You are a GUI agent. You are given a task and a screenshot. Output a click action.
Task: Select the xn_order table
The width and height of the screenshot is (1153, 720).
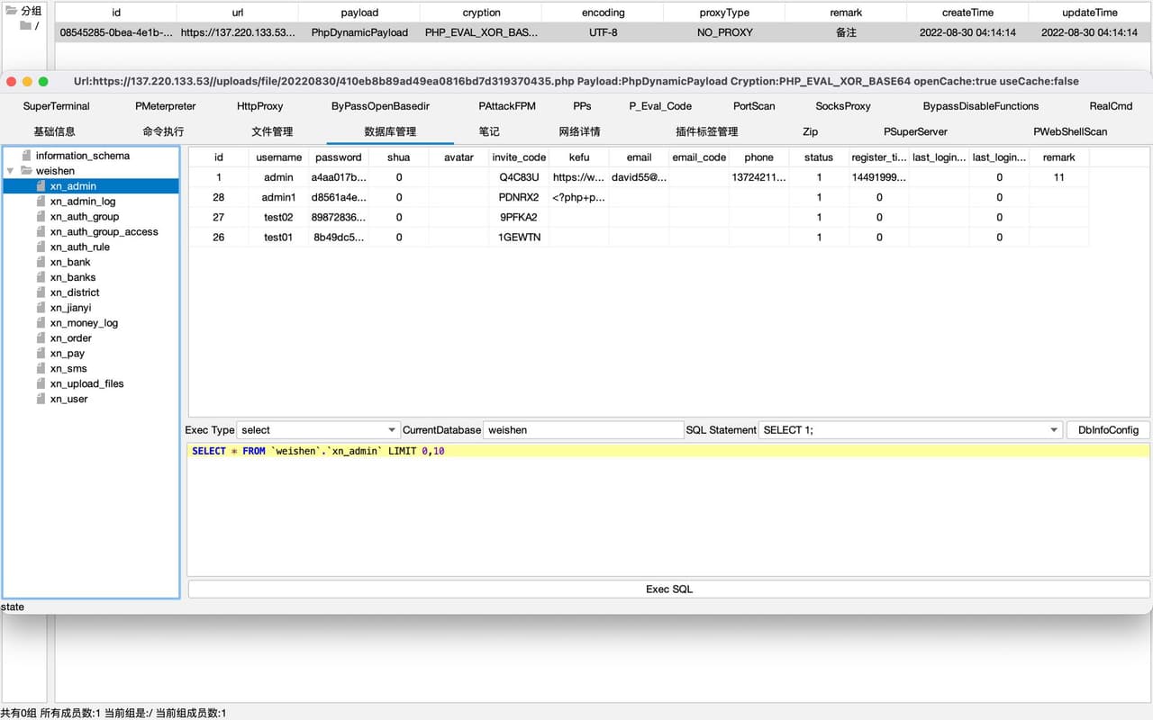tap(71, 338)
